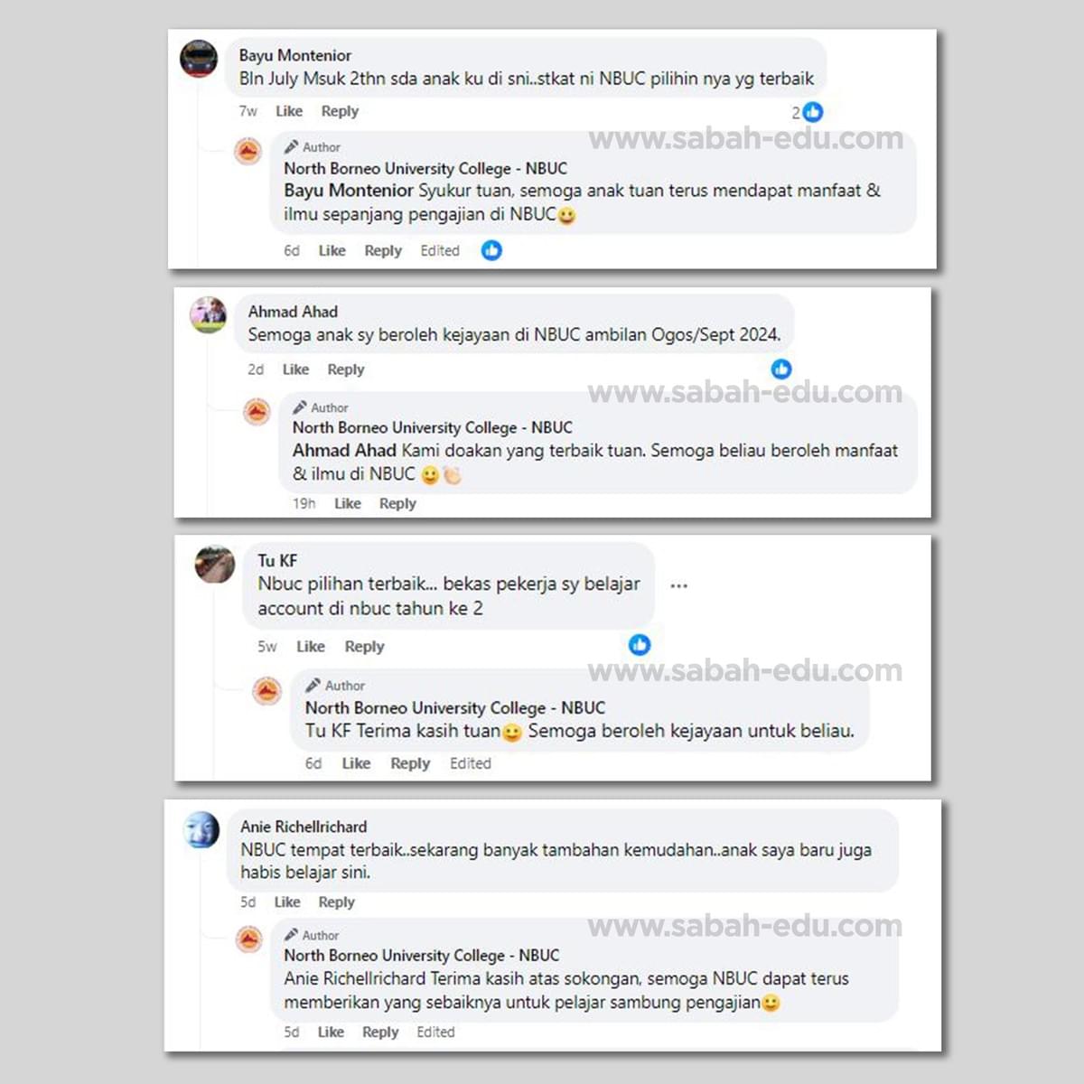Click like reaction icon on Bayu Montenior's comment
Screen dimensions: 1084x1084
[x=813, y=112]
